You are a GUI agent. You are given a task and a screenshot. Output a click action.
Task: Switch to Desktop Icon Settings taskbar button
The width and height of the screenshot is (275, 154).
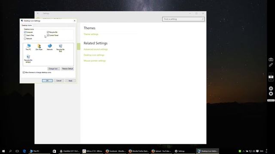207,151
